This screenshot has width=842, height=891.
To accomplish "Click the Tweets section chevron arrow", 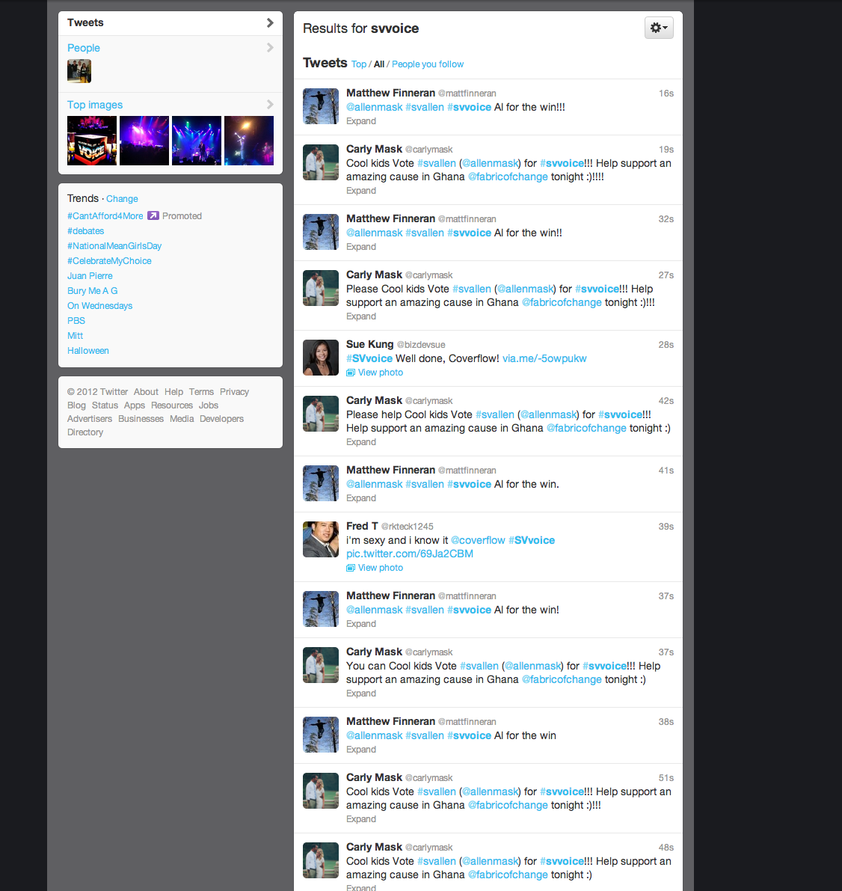I will (270, 23).
